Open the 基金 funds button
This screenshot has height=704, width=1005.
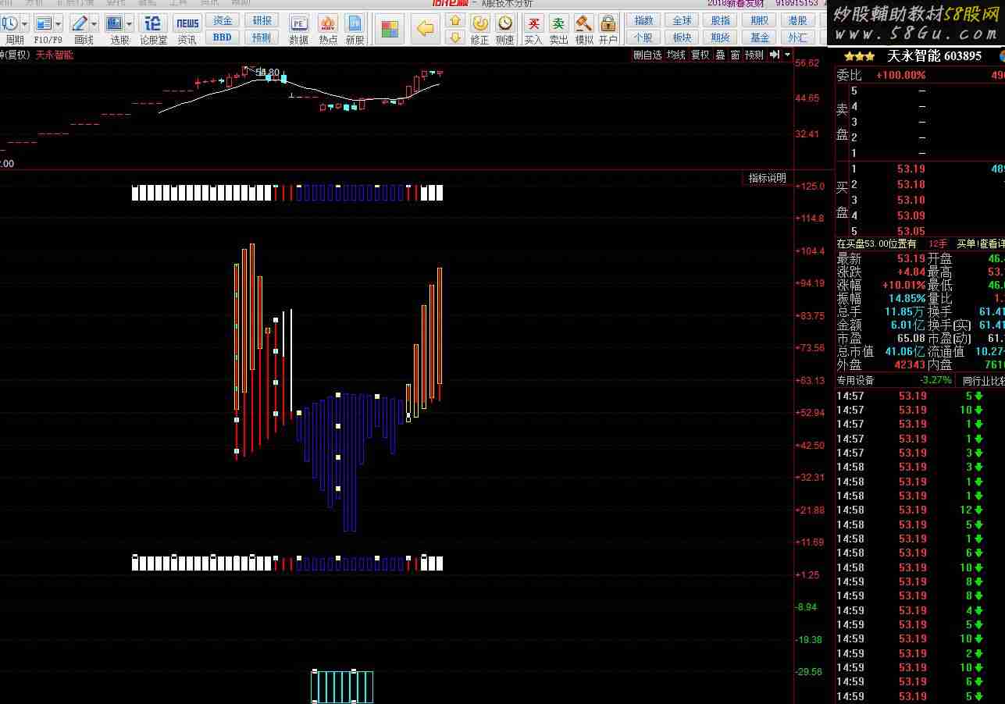click(x=759, y=37)
